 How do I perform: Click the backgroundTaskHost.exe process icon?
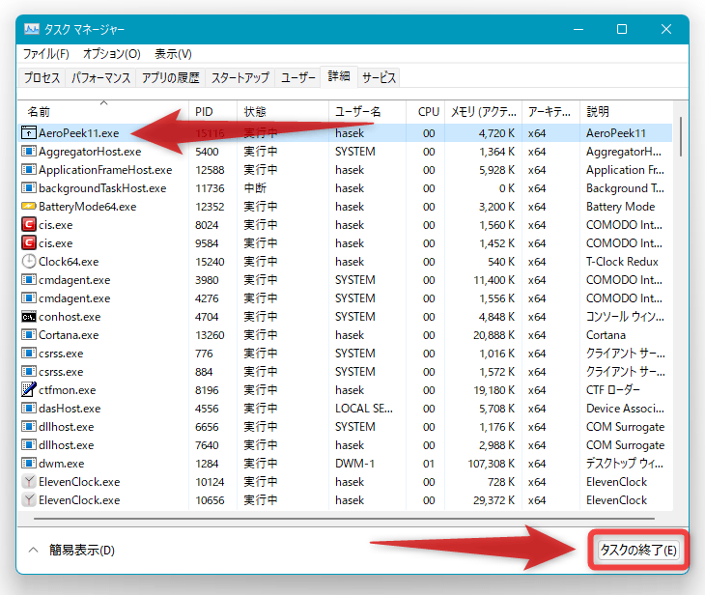tap(29, 188)
